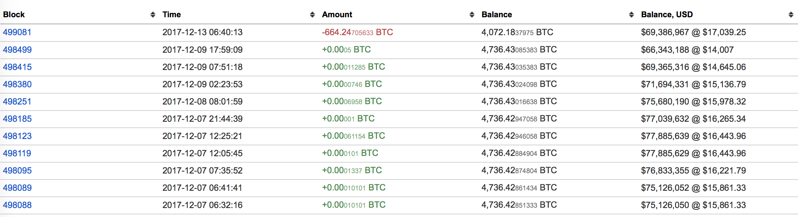Sort by Balance, USD column arrows
Screen dimensions: 805x217
791,15
